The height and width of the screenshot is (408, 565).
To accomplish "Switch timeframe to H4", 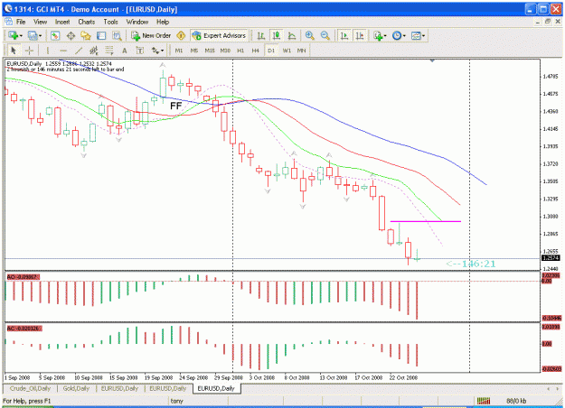I will (x=256, y=51).
